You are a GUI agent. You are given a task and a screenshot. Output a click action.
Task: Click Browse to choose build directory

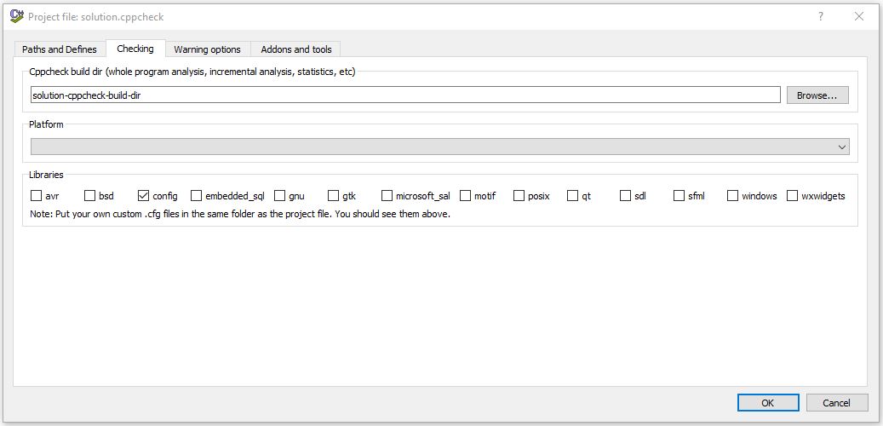pyautogui.click(x=817, y=95)
